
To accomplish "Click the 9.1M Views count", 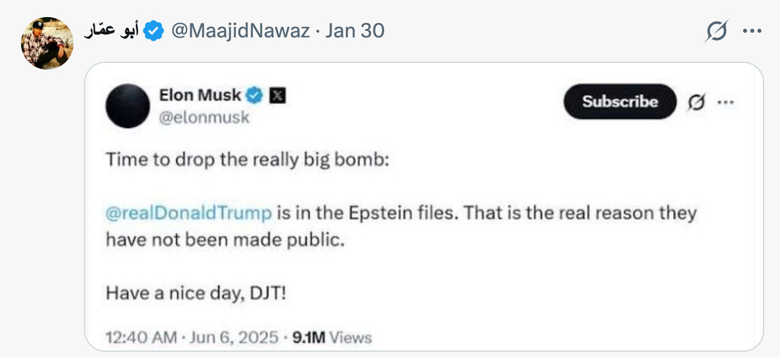I will [332, 337].
